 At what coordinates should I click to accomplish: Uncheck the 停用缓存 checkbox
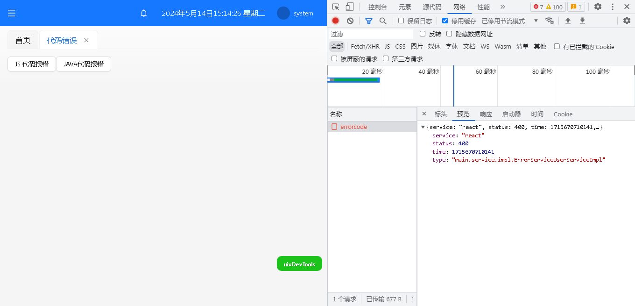(x=445, y=21)
